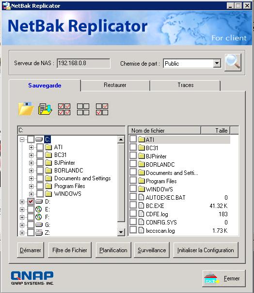Switch to the Restaurer tab
This screenshot has width=254, height=293.
tap(115, 86)
